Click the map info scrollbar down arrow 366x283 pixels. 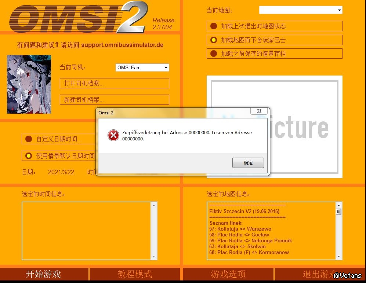339,257
